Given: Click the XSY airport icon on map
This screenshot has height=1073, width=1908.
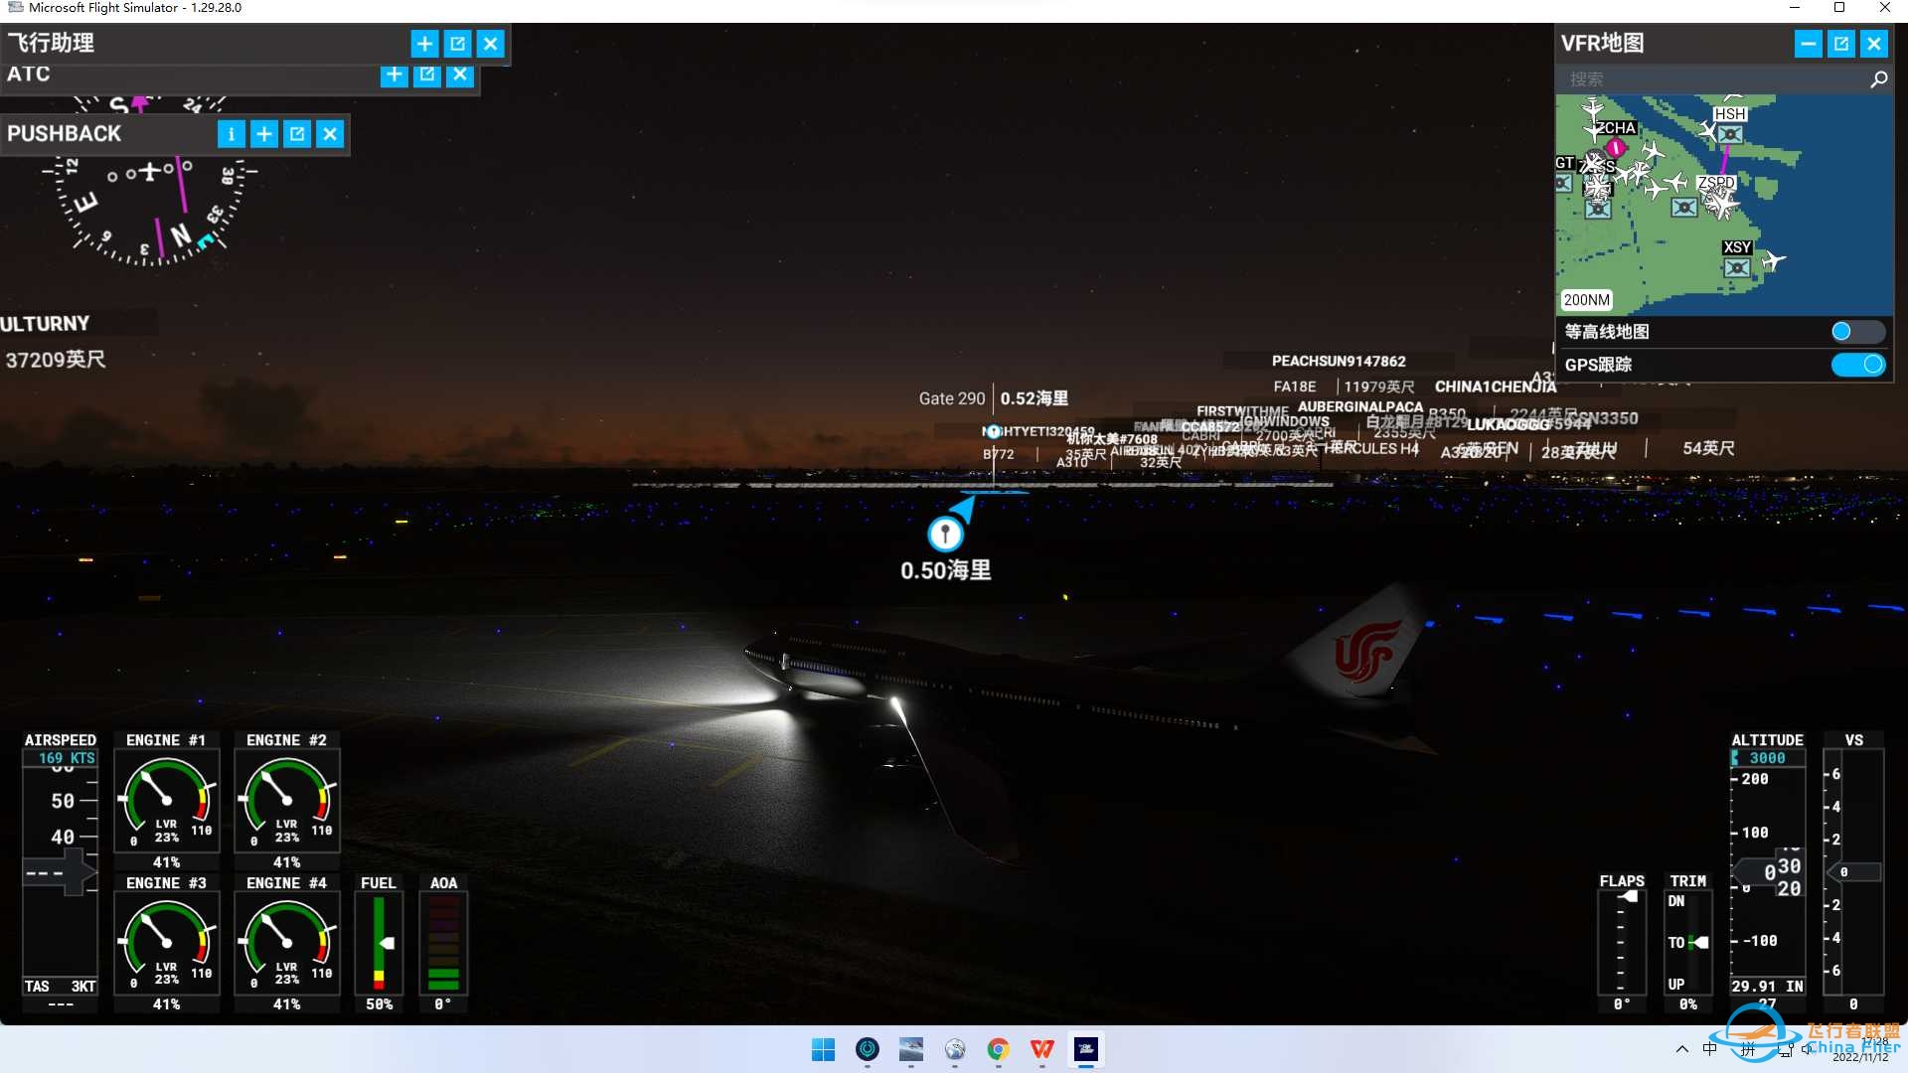Looking at the screenshot, I should click(x=1736, y=267).
